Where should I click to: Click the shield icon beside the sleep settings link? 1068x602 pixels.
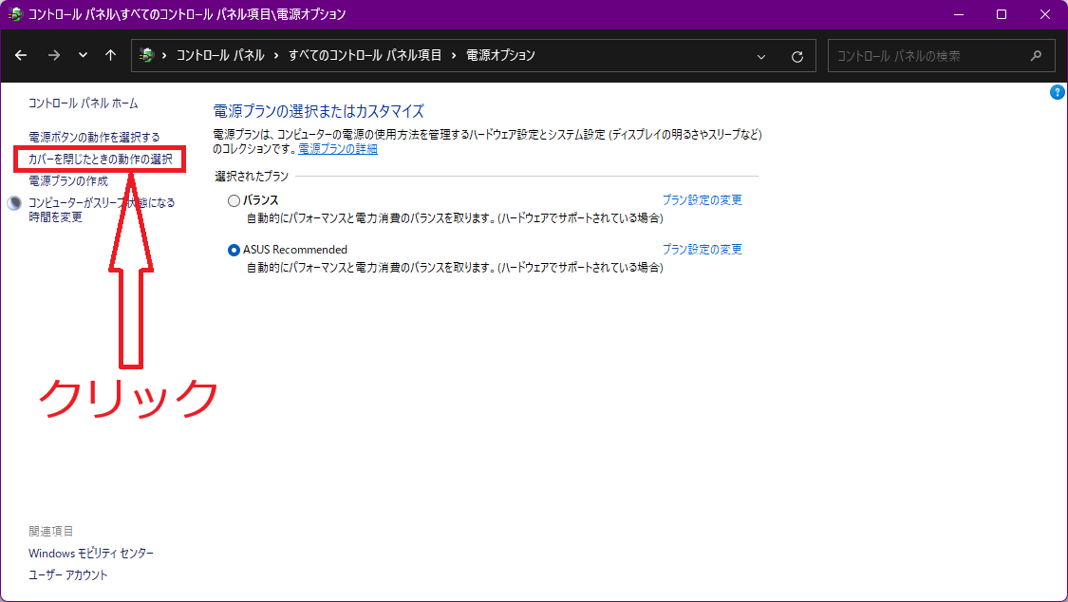pyautogui.click(x=13, y=201)
